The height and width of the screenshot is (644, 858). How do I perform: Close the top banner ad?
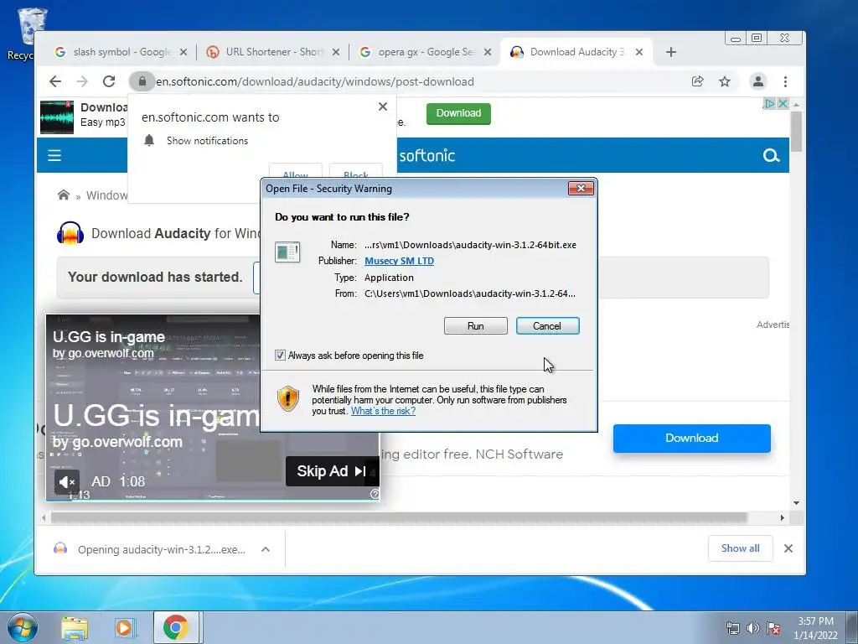[x=783, y=103]
